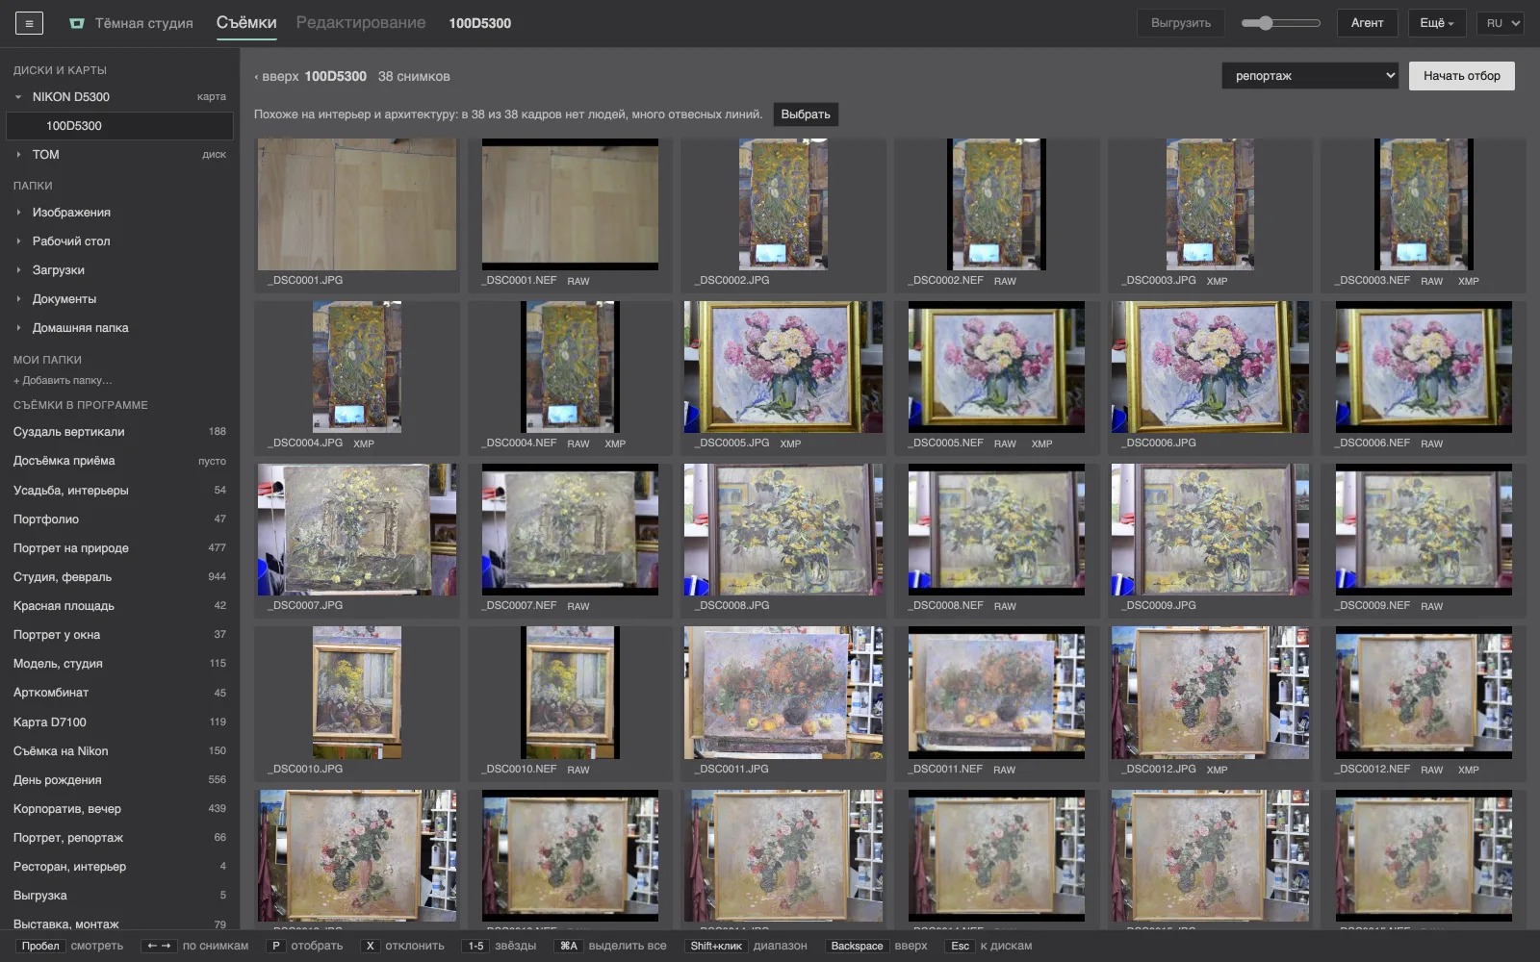Click the + Добавить папку… link
The width and height of the screenshot is (1540, 962).
pos(63,380)
